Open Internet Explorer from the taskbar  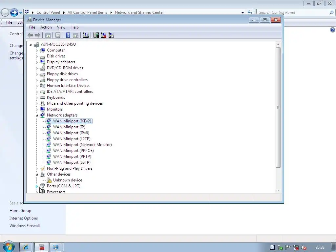pos(26,247)
